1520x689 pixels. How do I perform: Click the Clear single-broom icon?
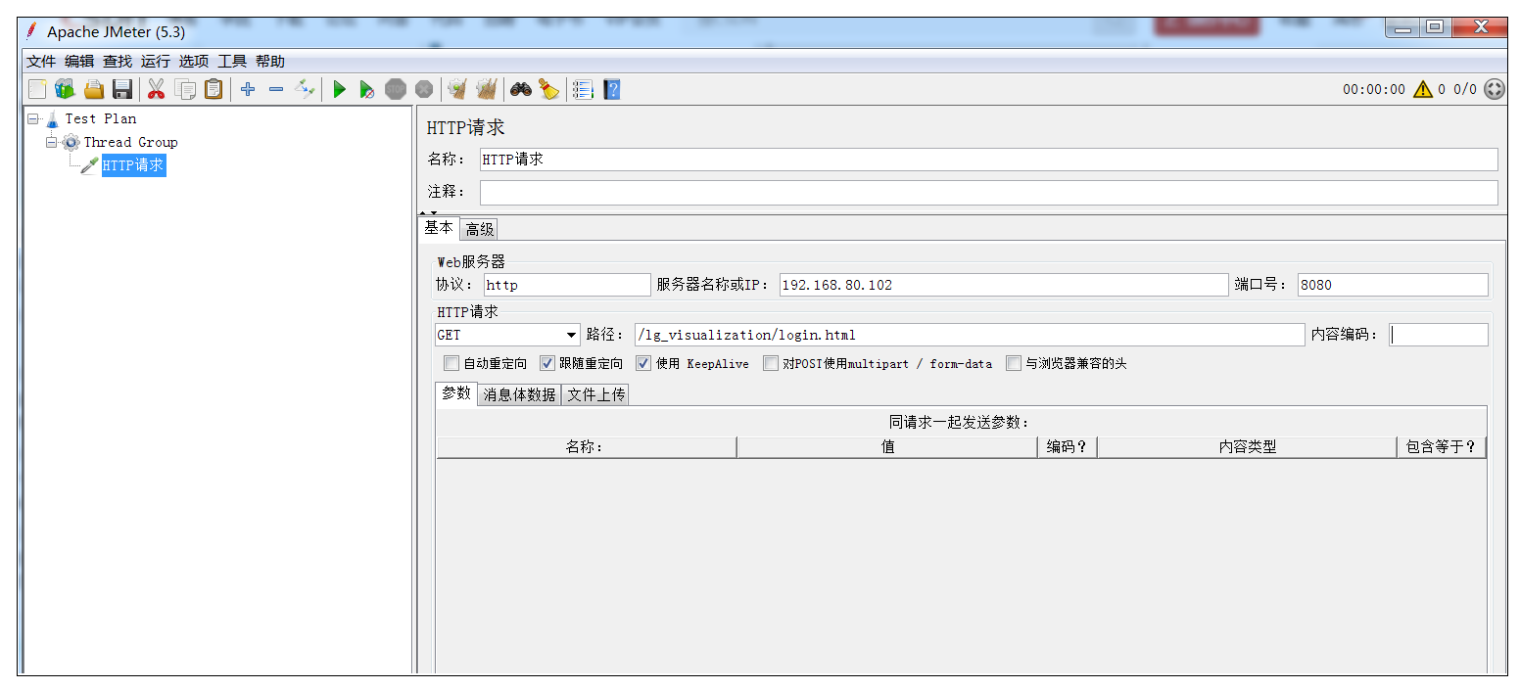(x=457, y=90)
